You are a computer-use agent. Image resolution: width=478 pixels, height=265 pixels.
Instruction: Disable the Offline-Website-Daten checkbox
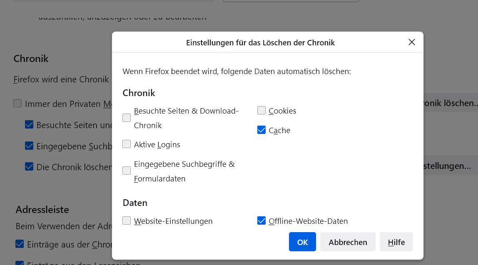[x=261, y=221]
